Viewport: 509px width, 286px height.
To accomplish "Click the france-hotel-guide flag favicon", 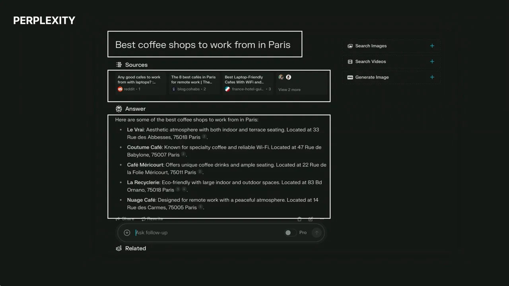I will click(x=227, y=89).
